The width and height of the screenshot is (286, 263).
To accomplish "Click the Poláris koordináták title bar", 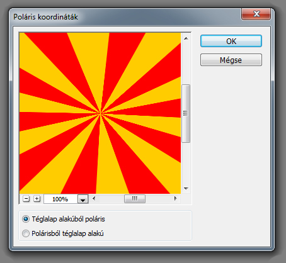I will [126, 17].
